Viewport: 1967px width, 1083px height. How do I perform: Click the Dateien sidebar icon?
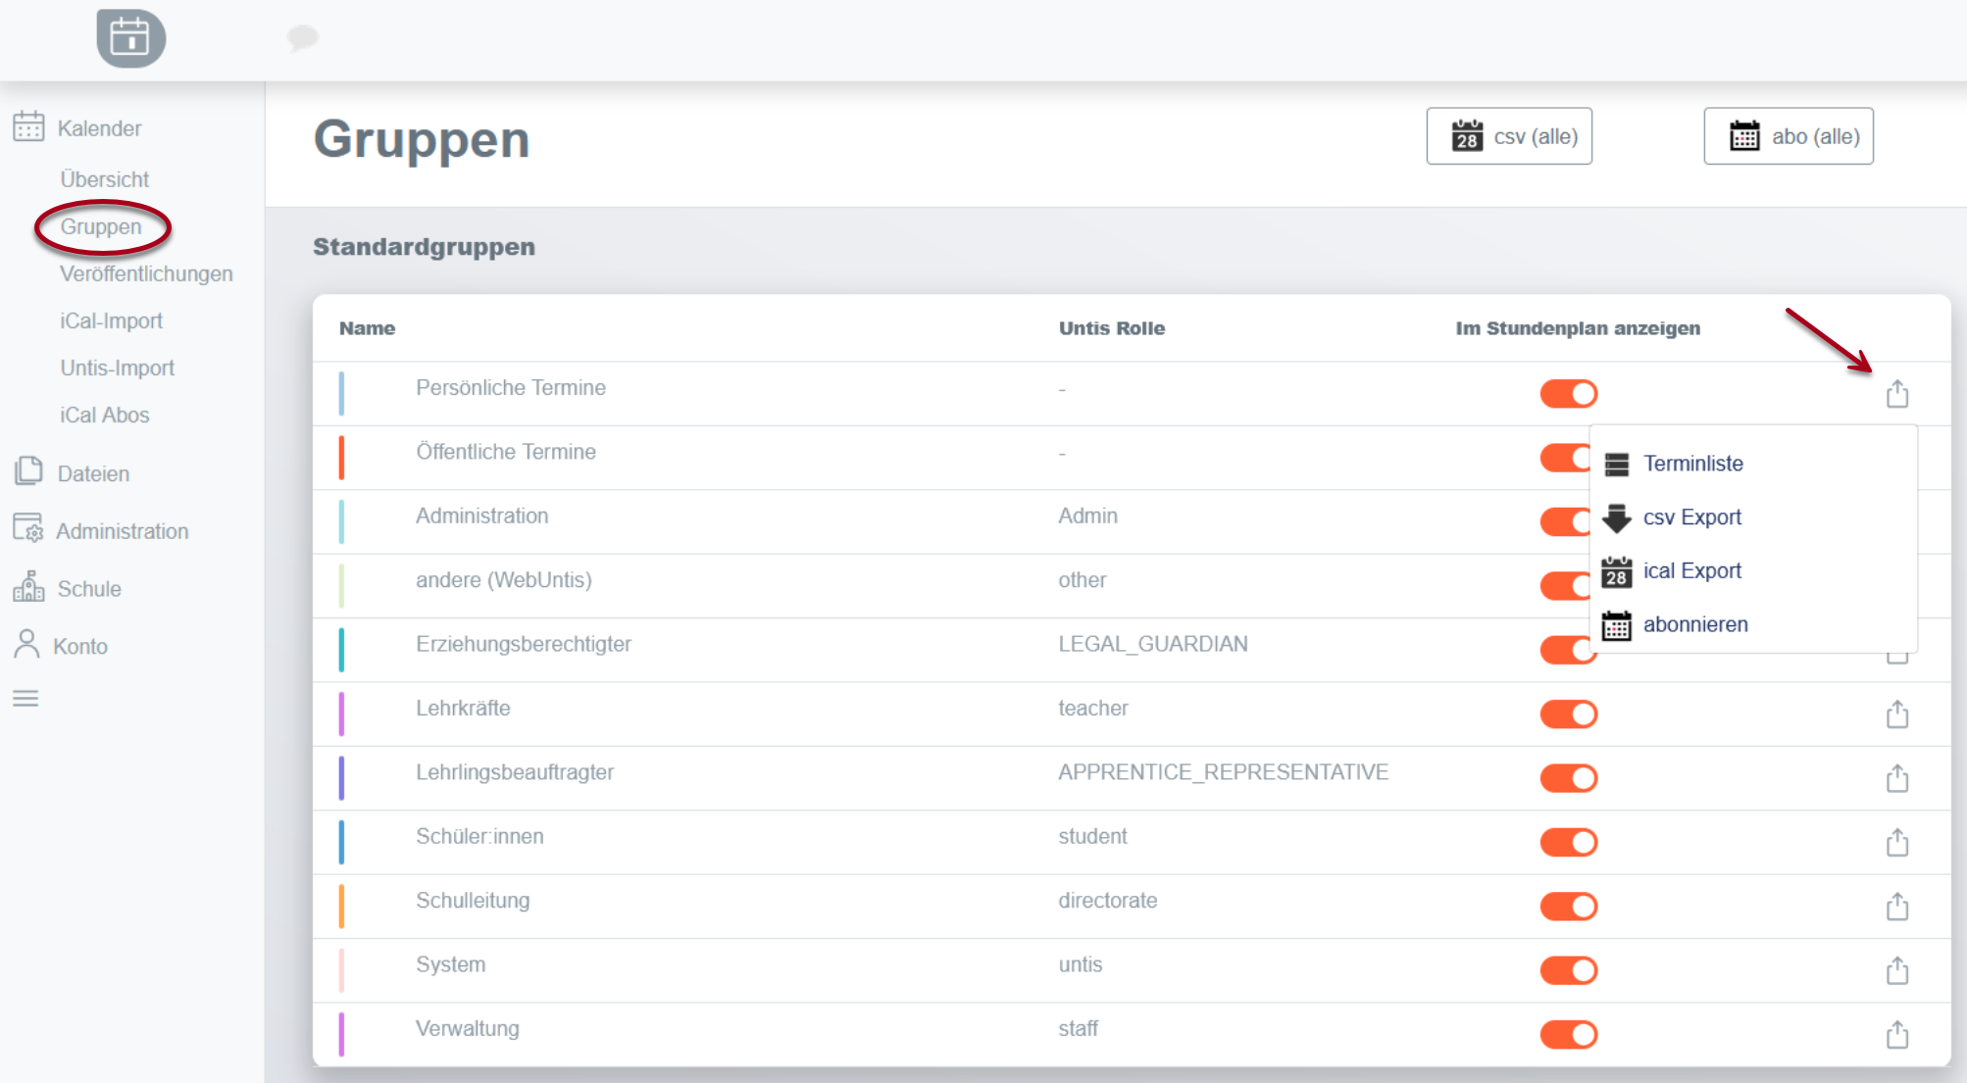click(28, 472)
